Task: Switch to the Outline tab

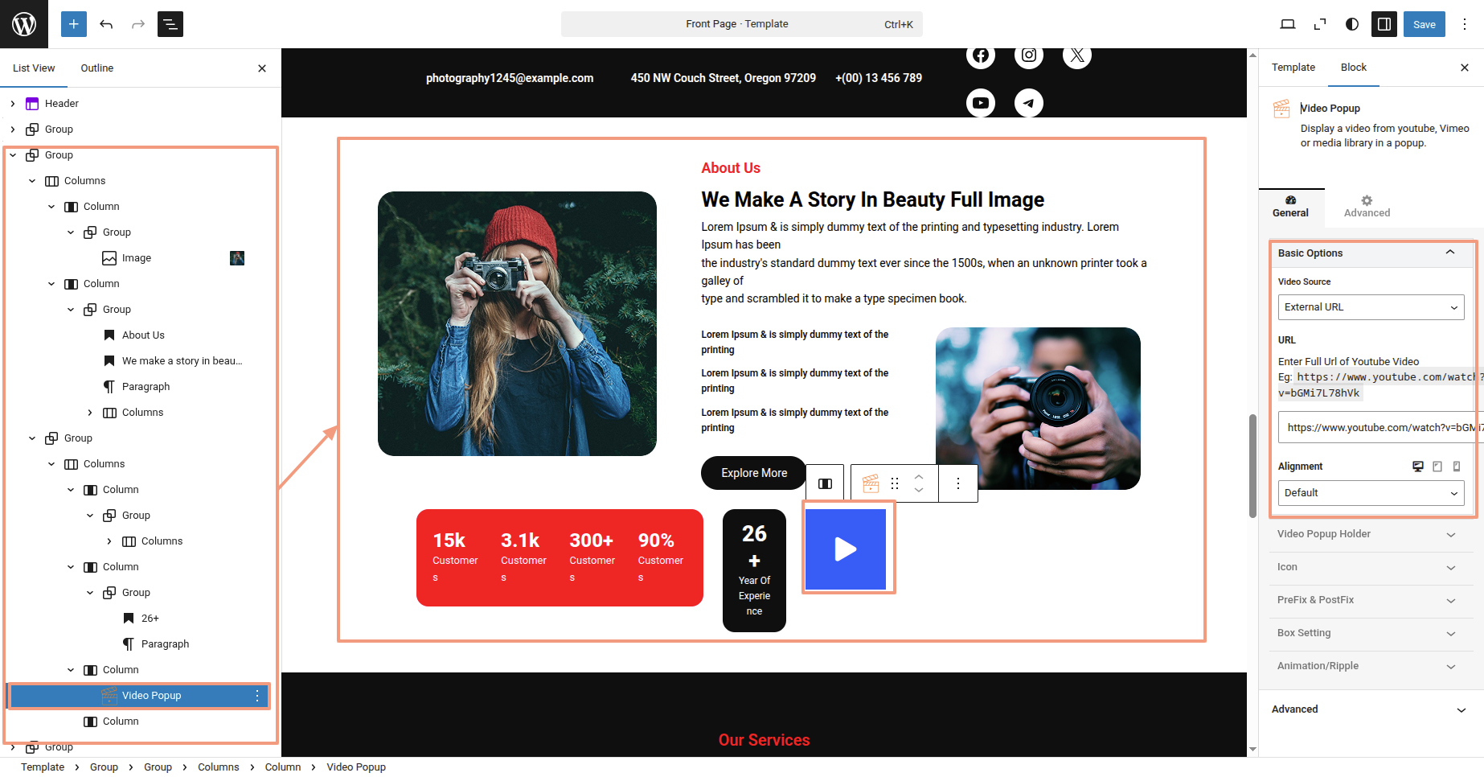Action: pos(97,68)
